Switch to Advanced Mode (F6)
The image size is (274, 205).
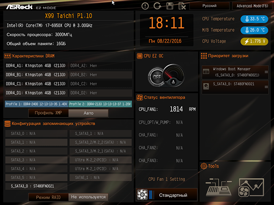tap(252, 6)
